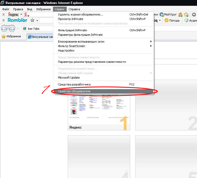Open the Избранное menu in menu bar
The height and width of the screenshot is (178, 197).
43,9
